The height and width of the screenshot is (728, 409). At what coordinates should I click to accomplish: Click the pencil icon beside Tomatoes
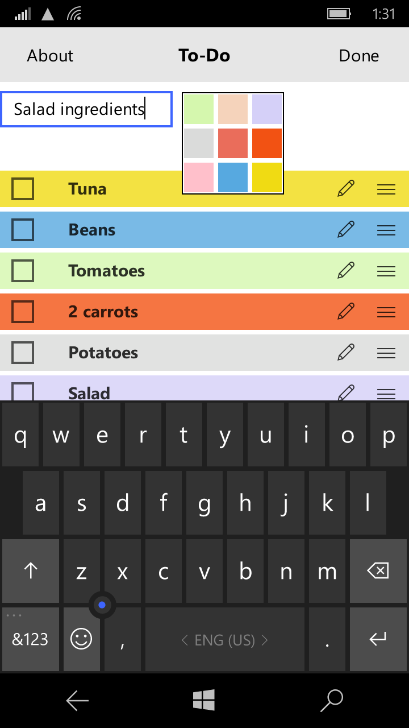pyautogui.click(x=346, y=270)
